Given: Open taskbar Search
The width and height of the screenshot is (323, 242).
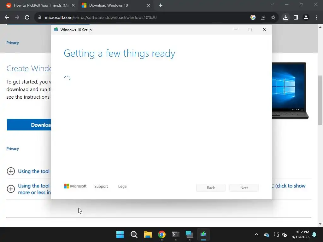Looking at the screenshot, I should point(134,234).
